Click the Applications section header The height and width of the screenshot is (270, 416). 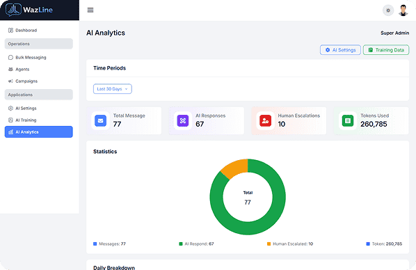tap(39, 95)
